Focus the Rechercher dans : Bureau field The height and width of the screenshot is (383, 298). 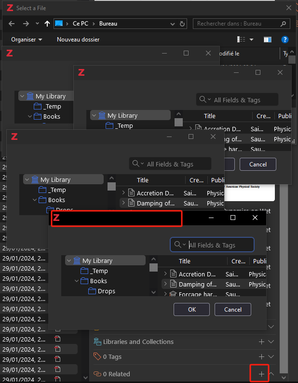[x=241, y=24]
